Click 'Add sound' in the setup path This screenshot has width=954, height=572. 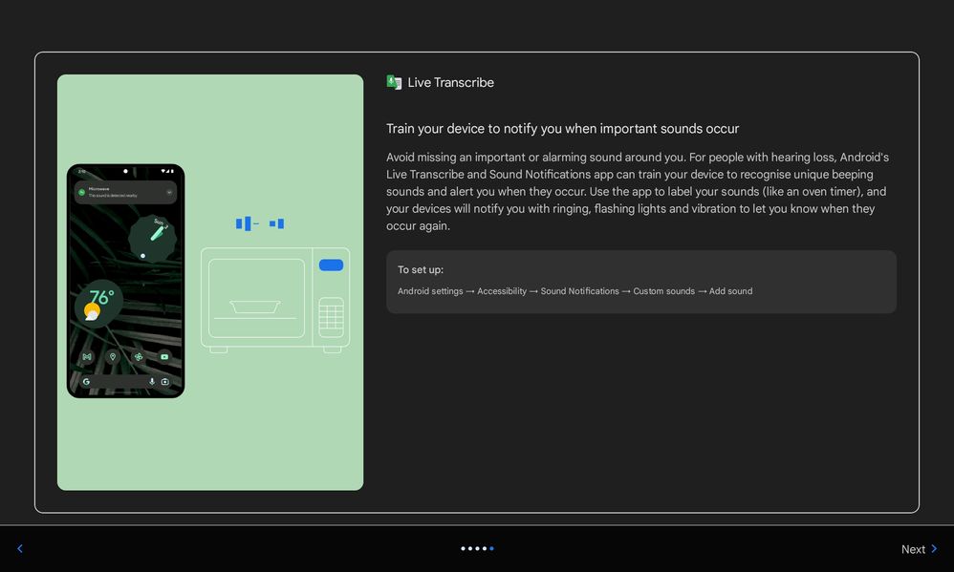730,291
